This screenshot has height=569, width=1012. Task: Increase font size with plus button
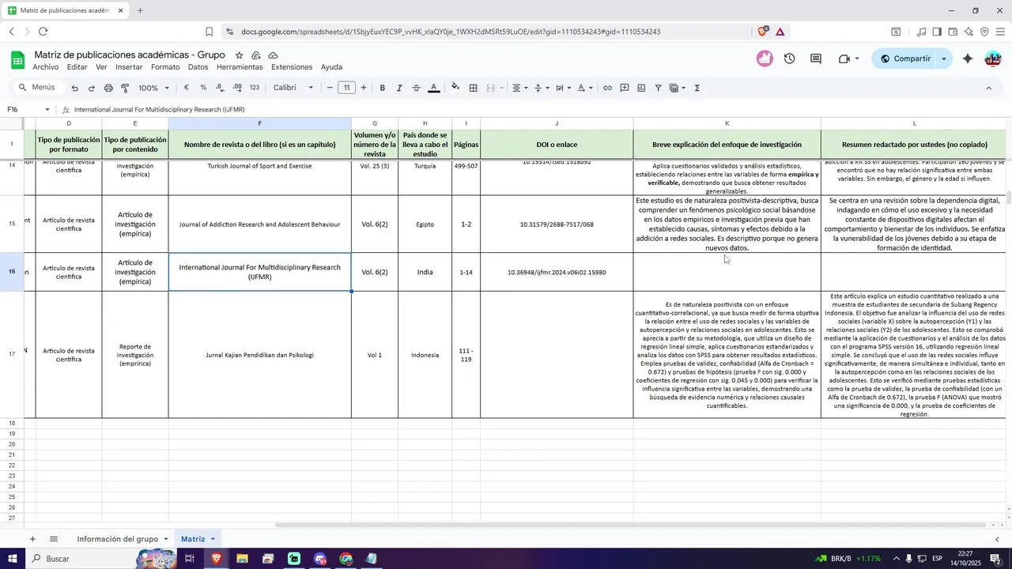364,88
